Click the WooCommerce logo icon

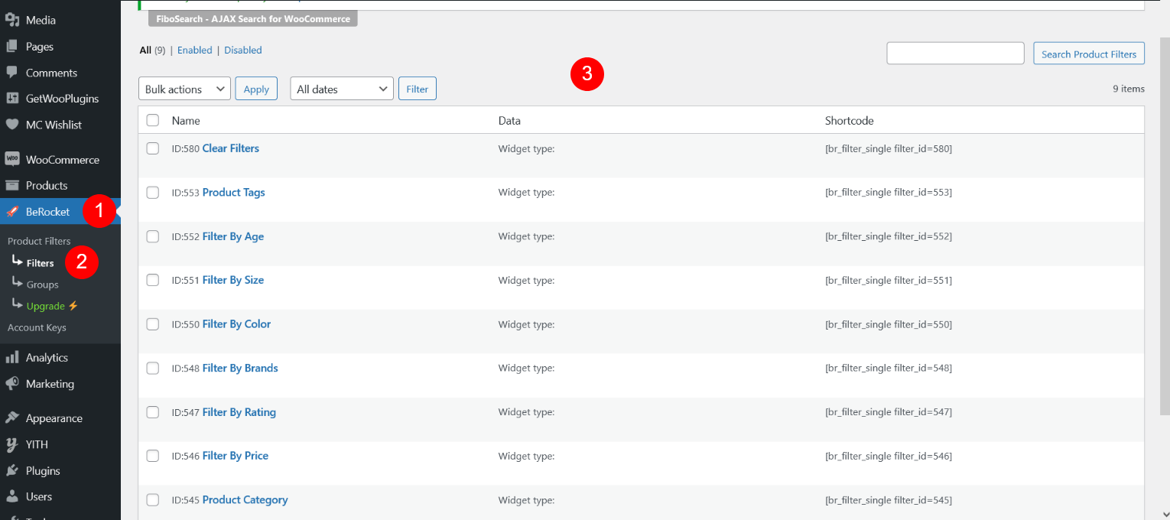pyautogui.click(x=12, y=160)
